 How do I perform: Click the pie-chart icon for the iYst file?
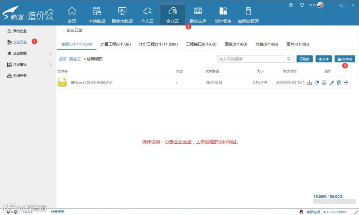pyautogui.click(x=317, y=83)
